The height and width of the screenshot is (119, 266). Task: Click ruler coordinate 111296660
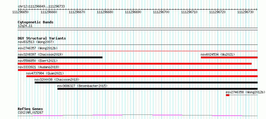tap(49, 12)
